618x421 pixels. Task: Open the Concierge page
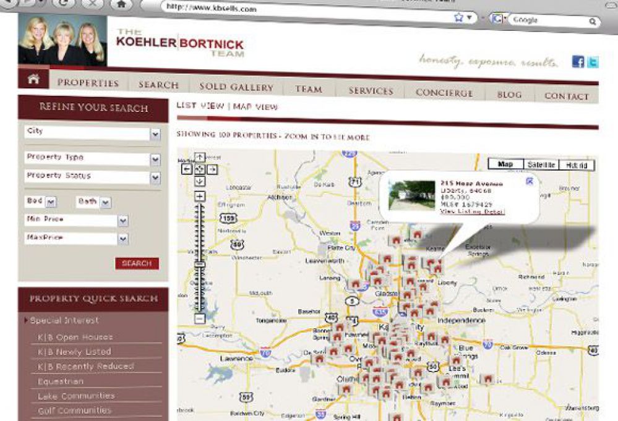[444, 93]
